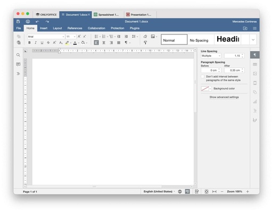Switch to the Plugins tab

[135, 28]
